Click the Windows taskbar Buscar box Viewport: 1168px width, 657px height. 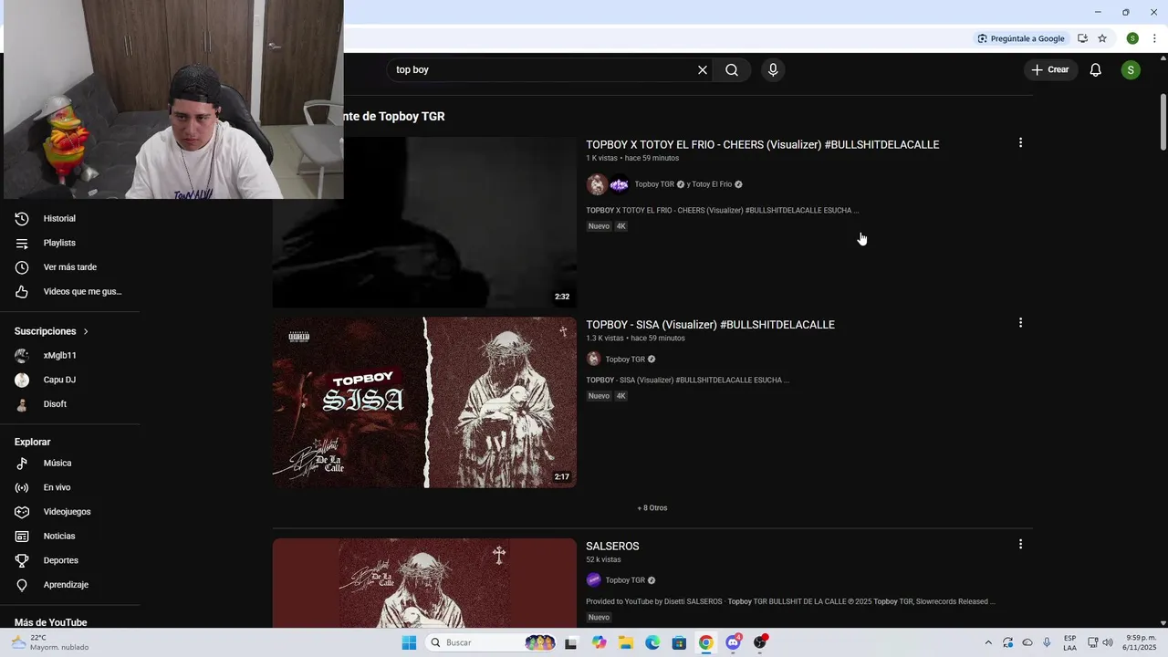click(x=493, y=642)
